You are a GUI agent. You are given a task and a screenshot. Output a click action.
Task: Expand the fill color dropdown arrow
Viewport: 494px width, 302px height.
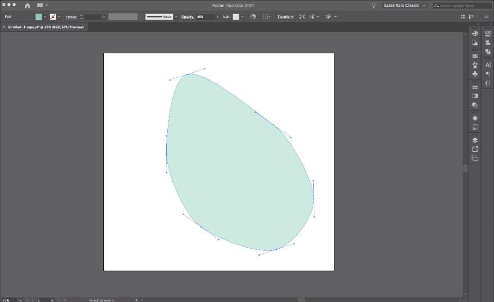point(45,17)
